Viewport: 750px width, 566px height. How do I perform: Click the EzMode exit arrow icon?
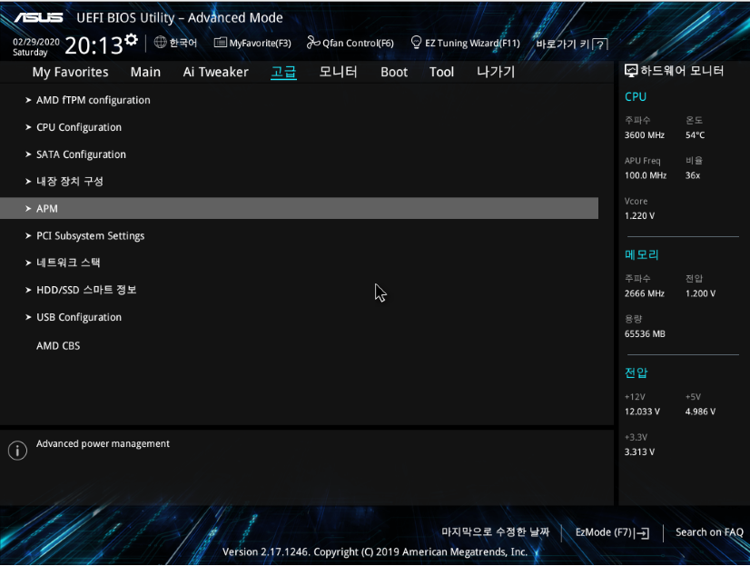pyautogui.click(x=642, y=533)
